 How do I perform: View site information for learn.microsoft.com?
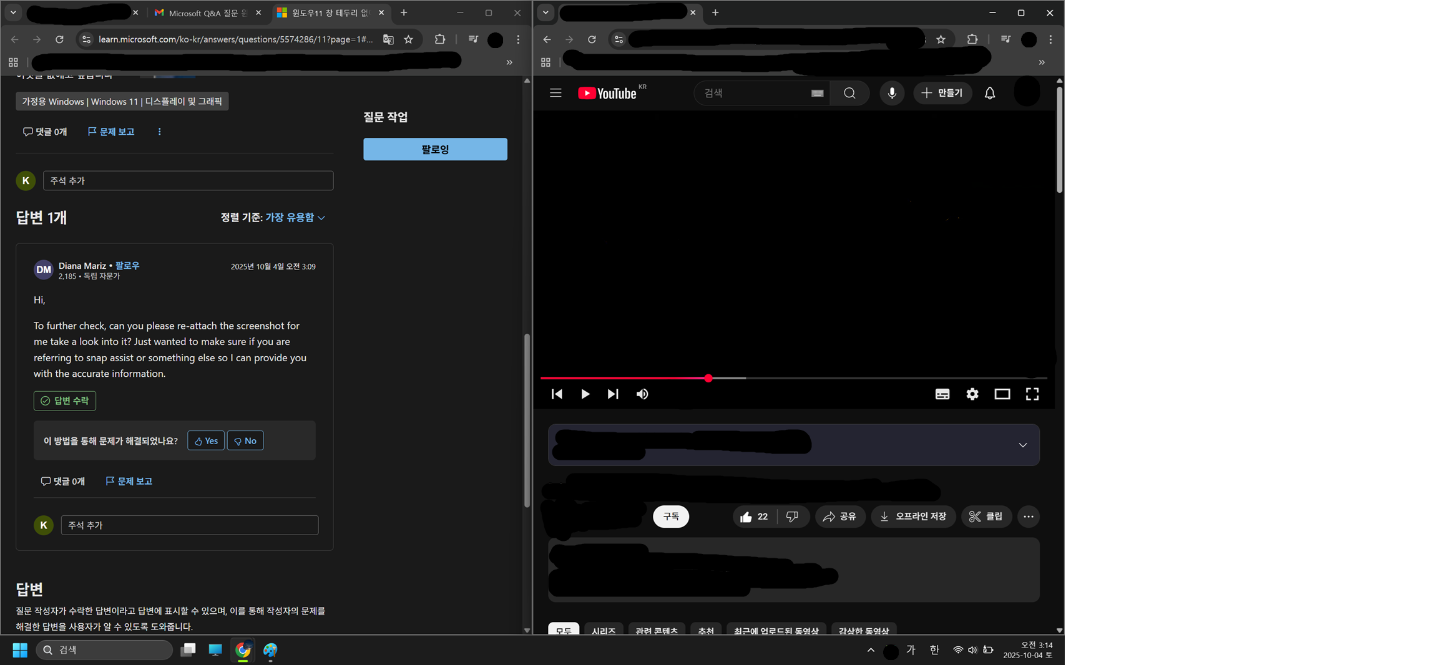pyautogui.click(x=86, y=39)
